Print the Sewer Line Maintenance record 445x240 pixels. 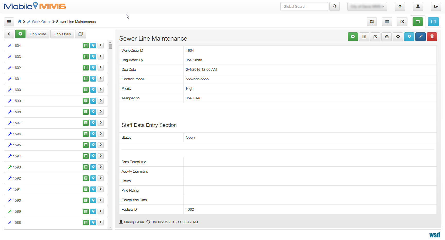point(387,37)
